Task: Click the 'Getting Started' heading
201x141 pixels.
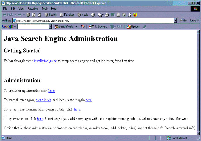Action: [x=22, y=51]
